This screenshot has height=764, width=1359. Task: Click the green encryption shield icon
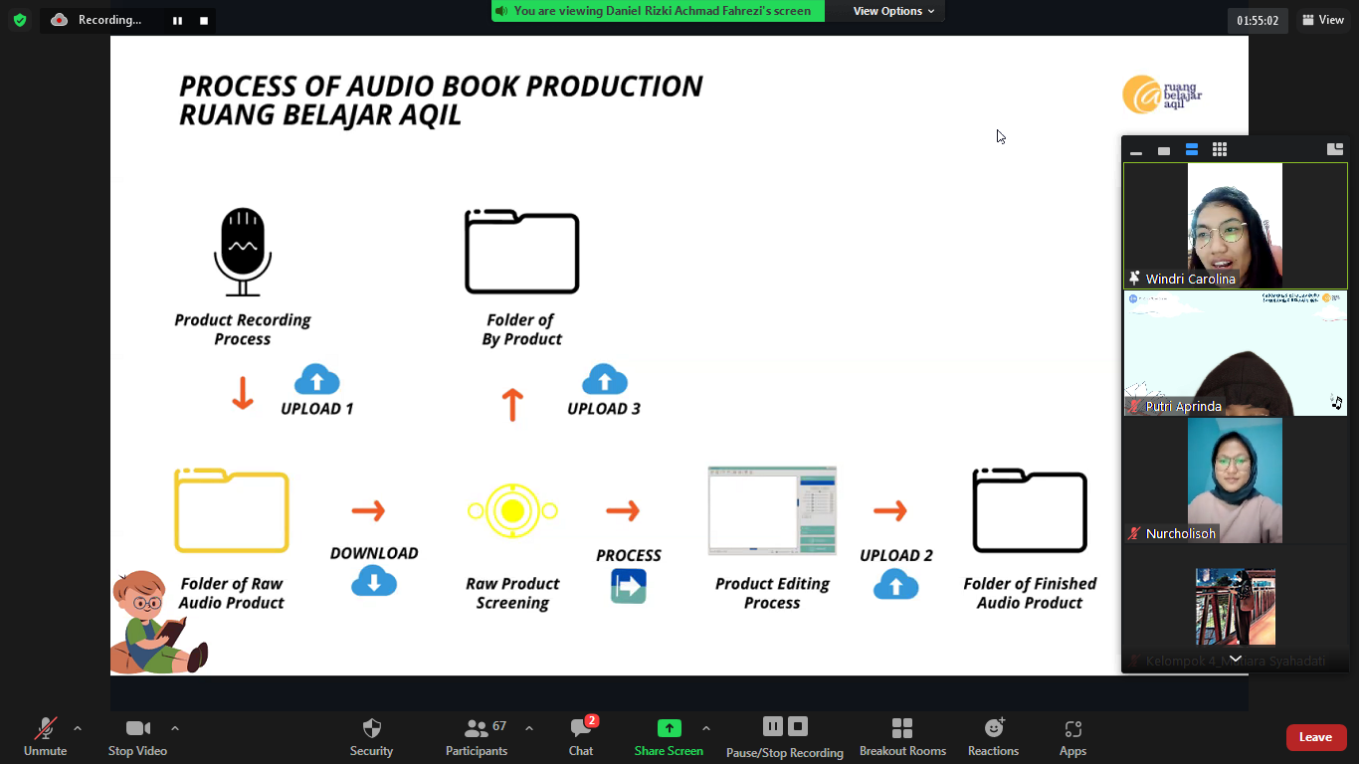point(19,20)
